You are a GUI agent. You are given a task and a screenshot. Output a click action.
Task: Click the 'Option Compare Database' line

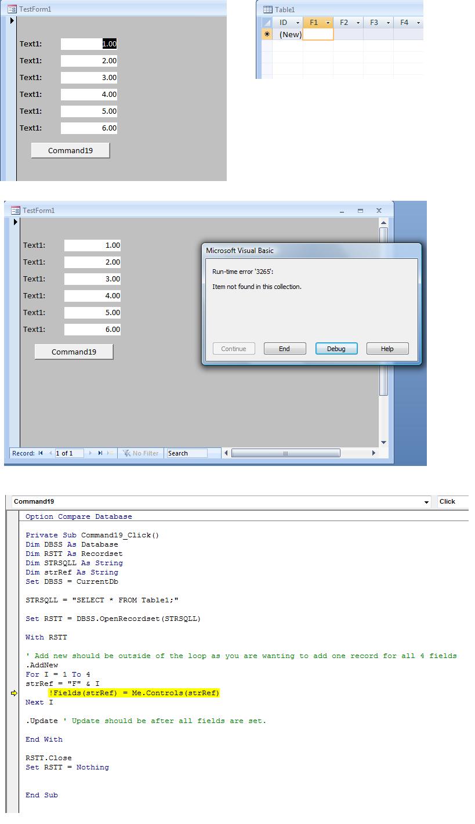[79, 516]
